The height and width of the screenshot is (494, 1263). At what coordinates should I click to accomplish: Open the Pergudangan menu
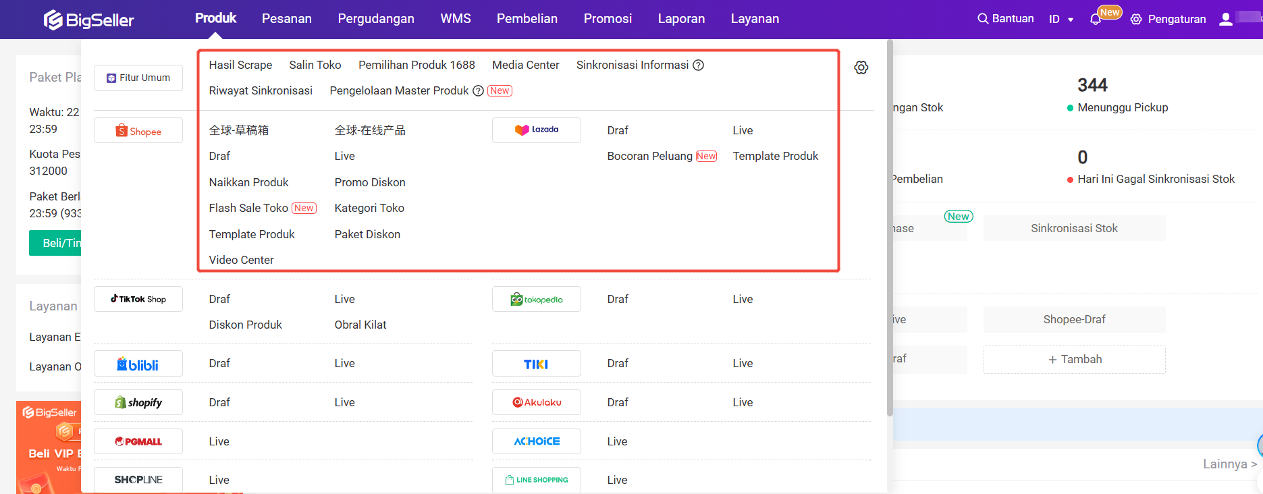[376, 19]
